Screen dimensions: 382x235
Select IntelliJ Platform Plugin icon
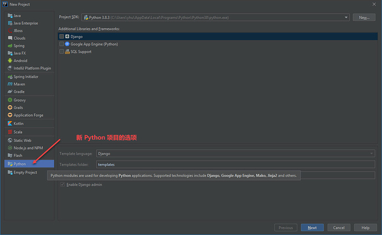tap(10, 68)
